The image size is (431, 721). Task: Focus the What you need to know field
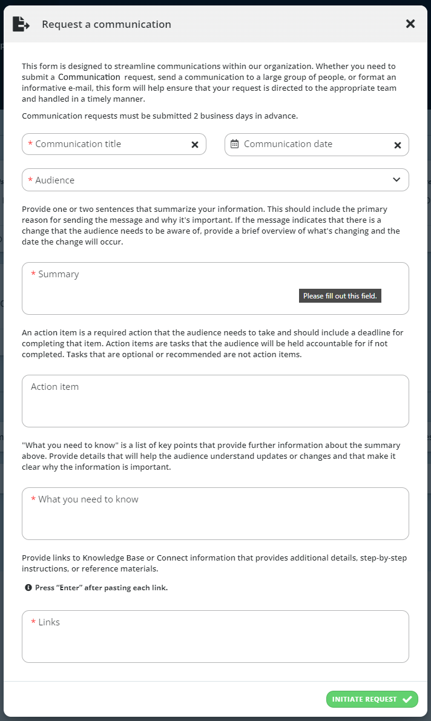(215, 513)
